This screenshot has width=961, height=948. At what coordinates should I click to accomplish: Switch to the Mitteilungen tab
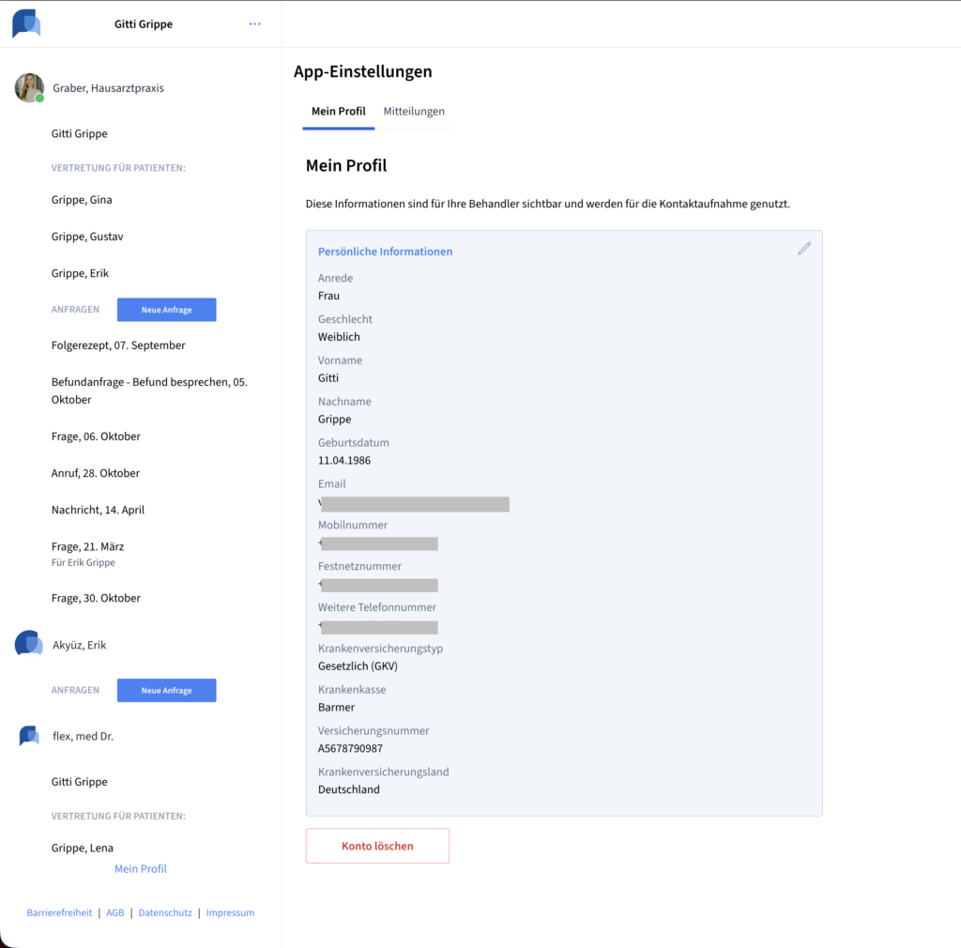click(x=414, y=112)
